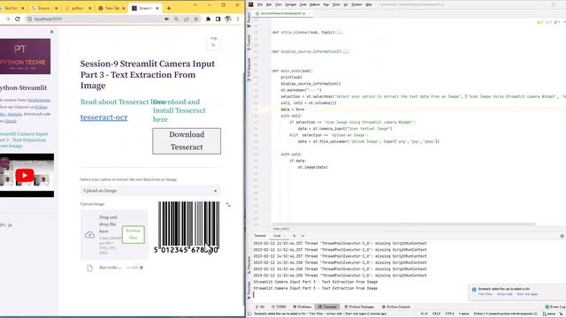Image resolution: width=566 pixels, height=318 pixels.
Task: Click the zoom magnifier icon in address bar
Action: coord(177,19)
